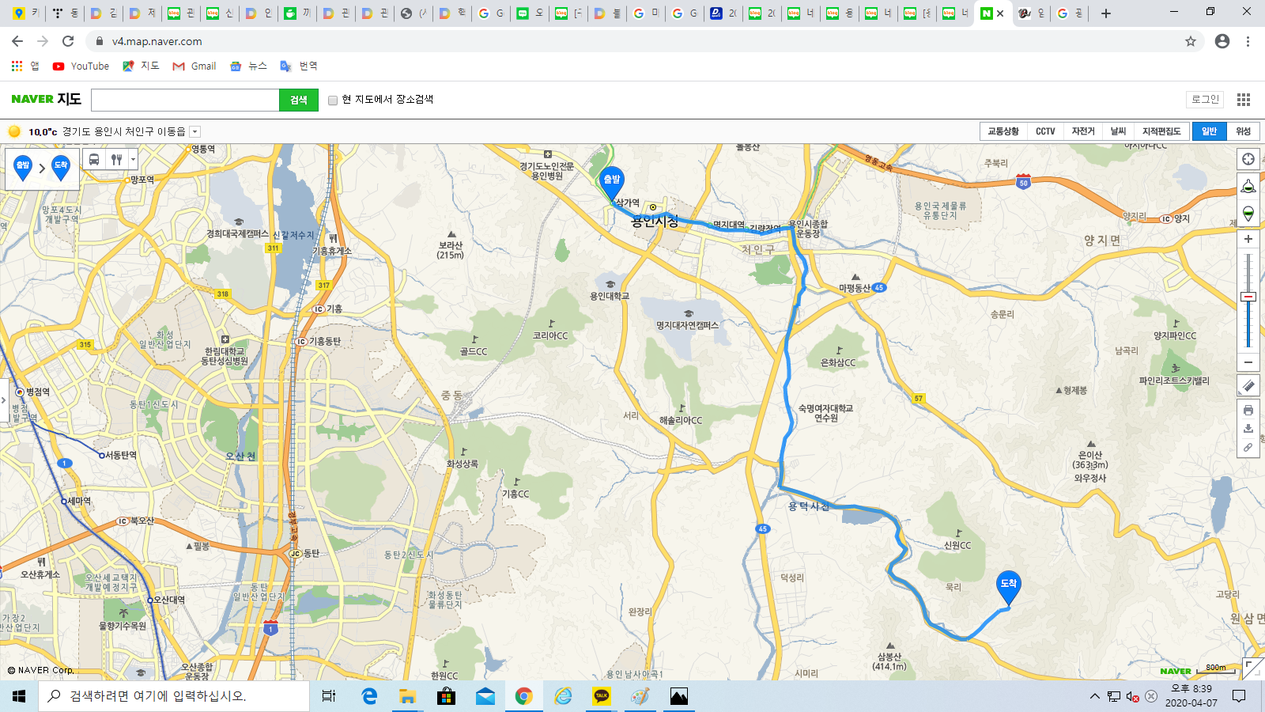1265x712 pixels.
Task: Show bus stops with the bus icon
Action: tap(94, 160)
